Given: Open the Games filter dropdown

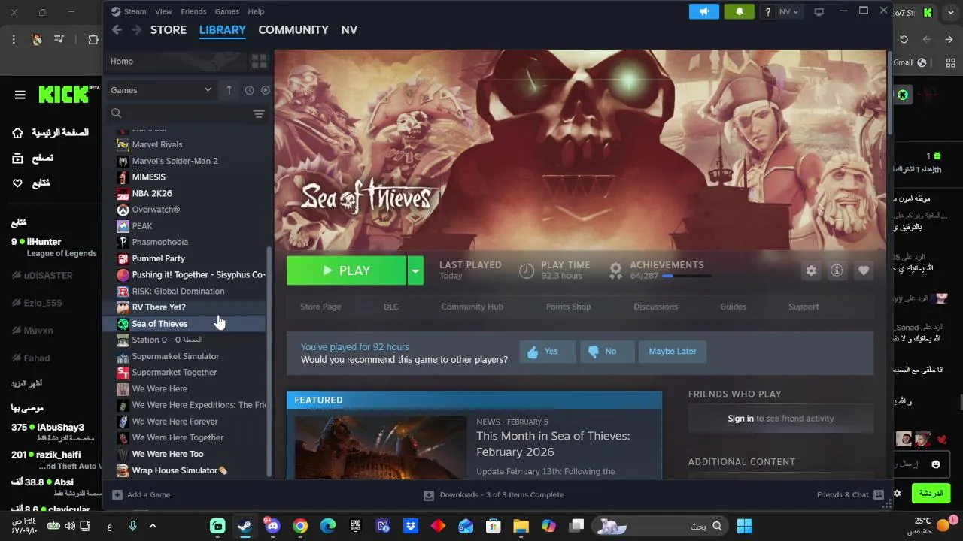Looking at the screenshot, I should (x=161, y=90).
